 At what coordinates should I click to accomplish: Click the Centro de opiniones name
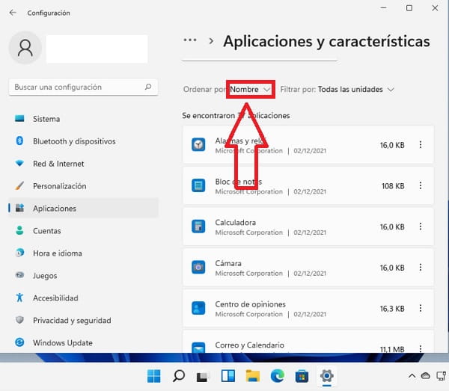(x=250, y=304)
